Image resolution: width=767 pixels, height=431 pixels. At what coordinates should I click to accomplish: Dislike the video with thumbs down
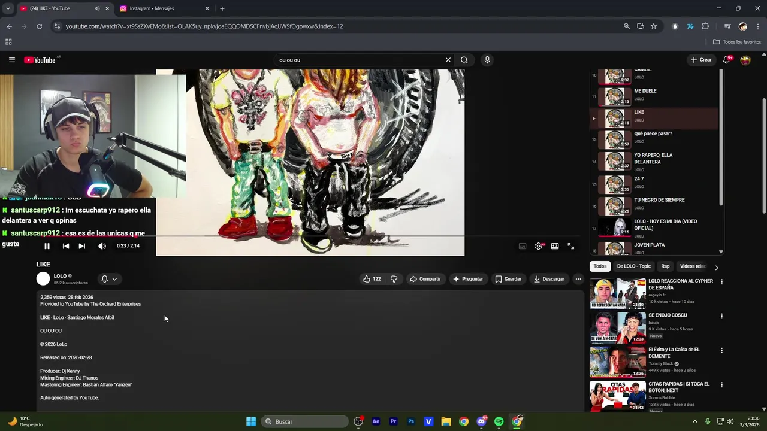coord(394,279)
